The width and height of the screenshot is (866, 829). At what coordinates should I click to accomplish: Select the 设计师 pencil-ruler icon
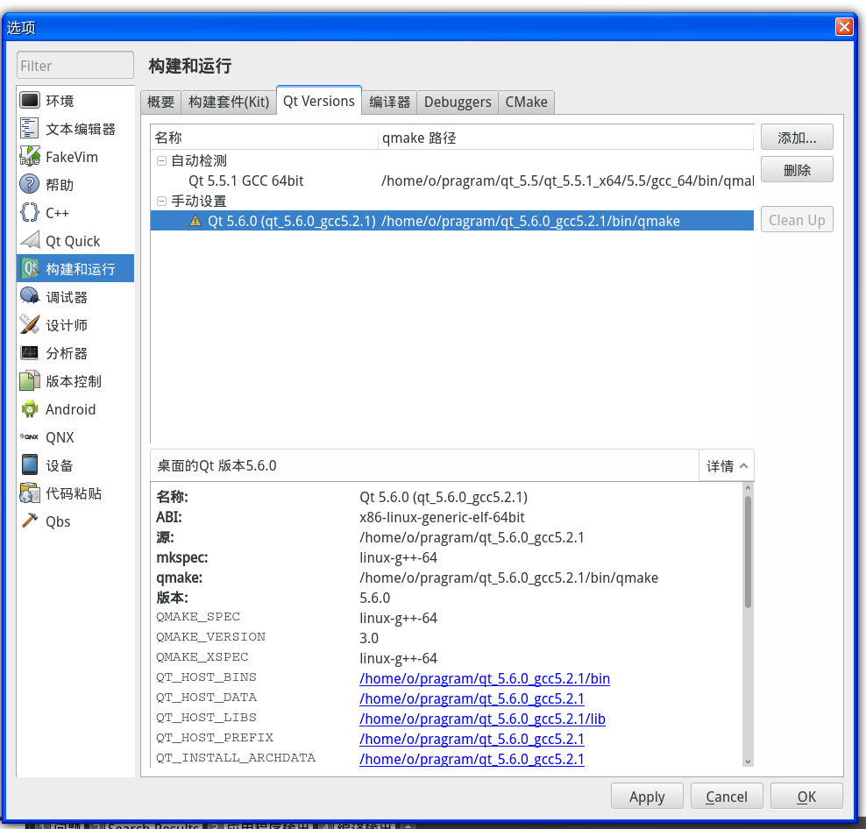tap(30, 325)
